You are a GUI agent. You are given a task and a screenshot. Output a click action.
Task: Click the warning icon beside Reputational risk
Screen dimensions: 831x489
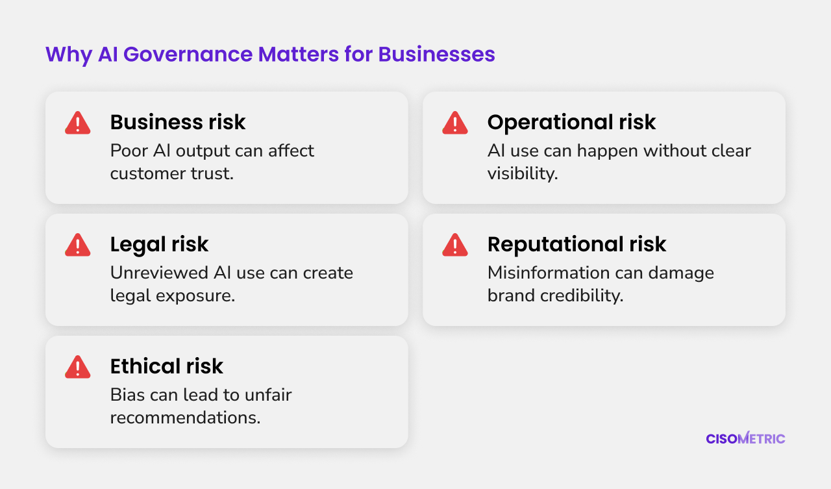pos(455,245)
